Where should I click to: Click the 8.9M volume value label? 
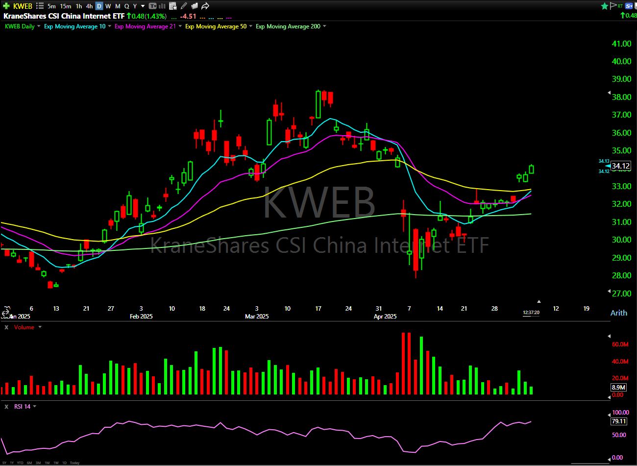click(618, 387)
